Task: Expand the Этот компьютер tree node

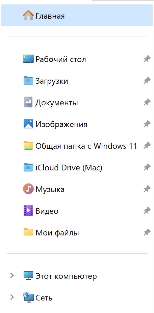Action: [x=12, y=276]
